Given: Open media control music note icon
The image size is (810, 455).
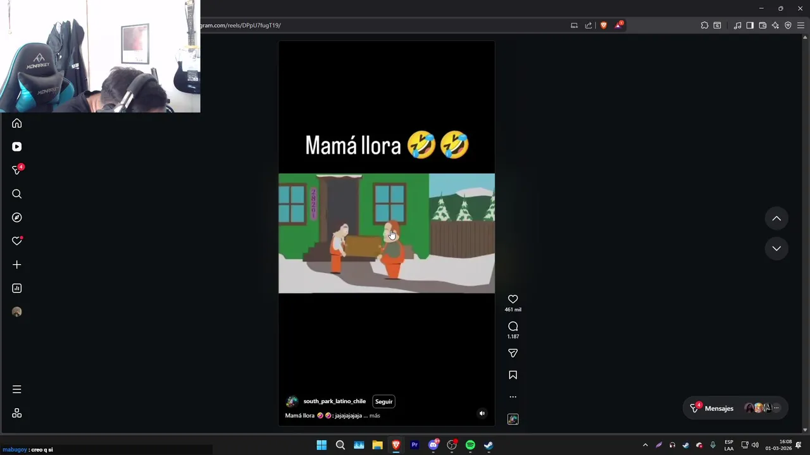Looking at the screenshot, I should pos(737,25).
